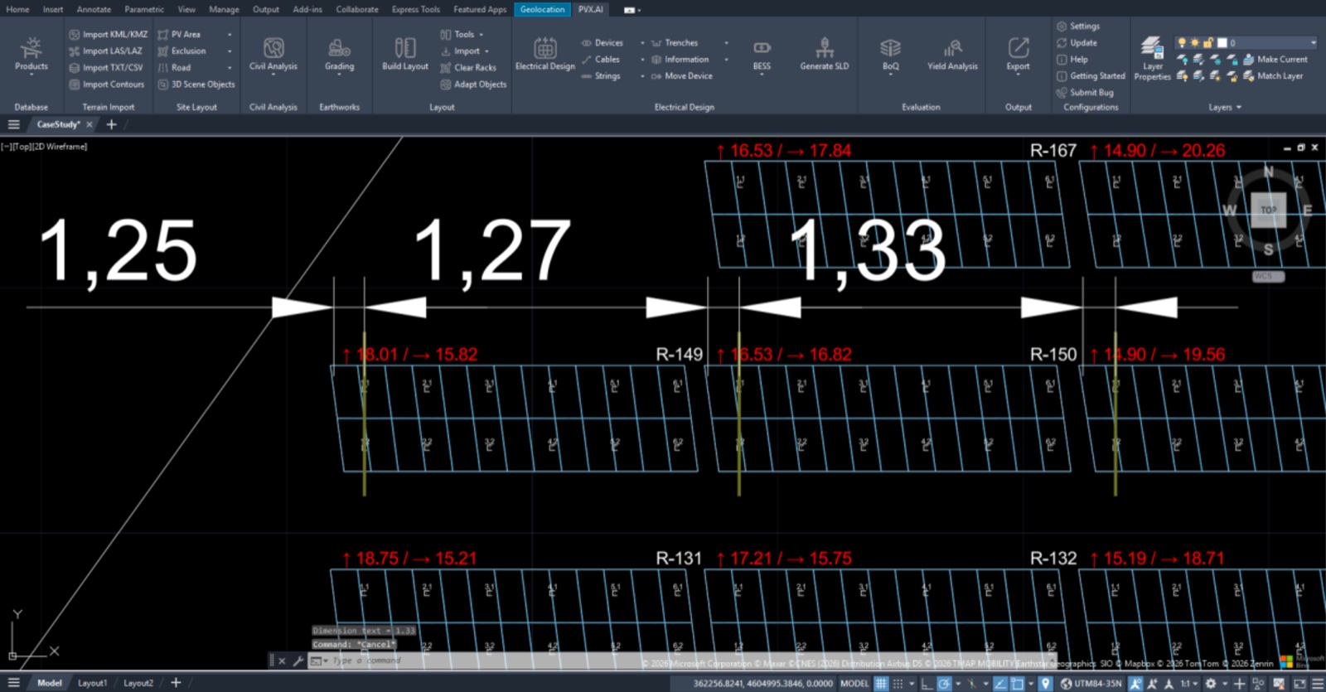Click Adapt Objects tool

click(x=473, y=84)
